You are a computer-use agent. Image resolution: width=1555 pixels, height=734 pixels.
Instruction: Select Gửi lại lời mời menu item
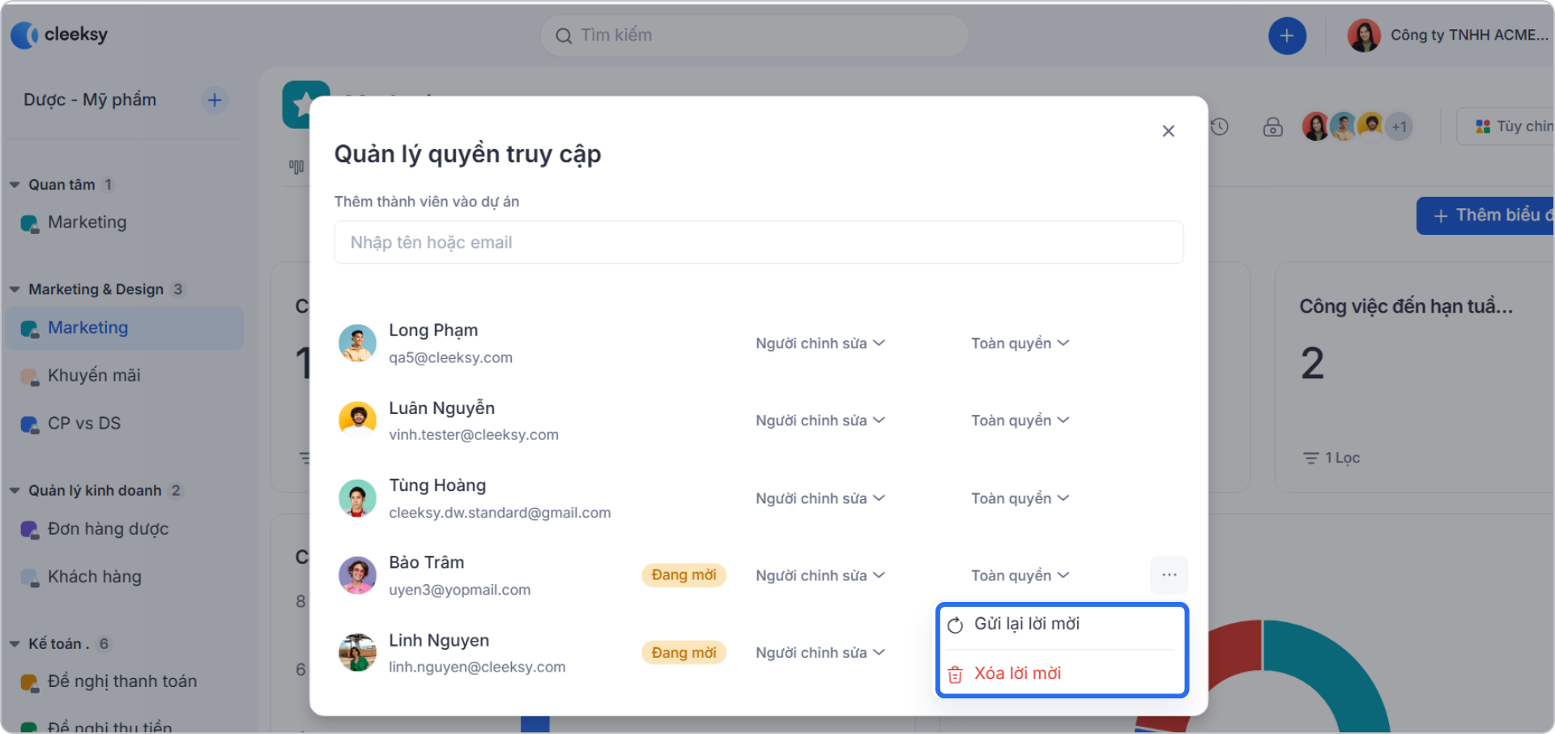[1061, 625]
